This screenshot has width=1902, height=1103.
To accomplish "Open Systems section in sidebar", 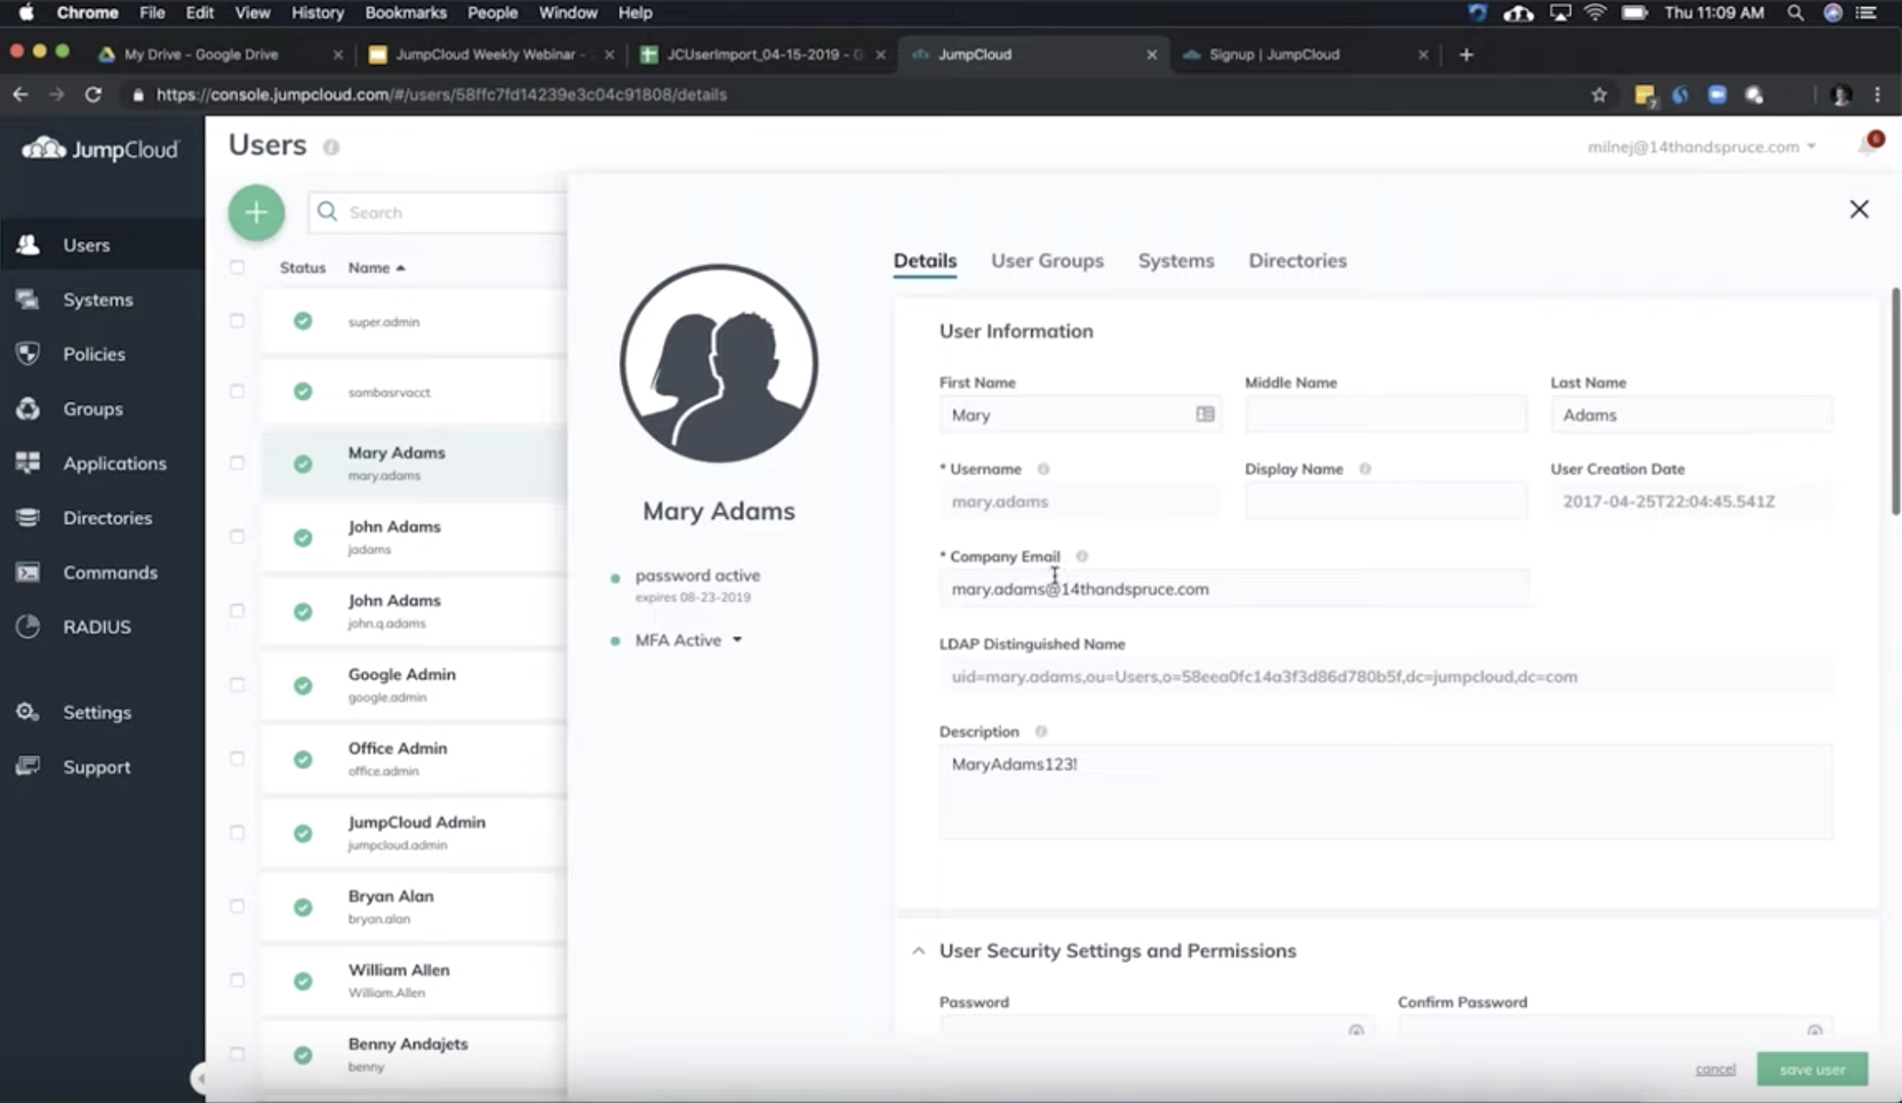I will pyautogui.click(x=97, y=300).
